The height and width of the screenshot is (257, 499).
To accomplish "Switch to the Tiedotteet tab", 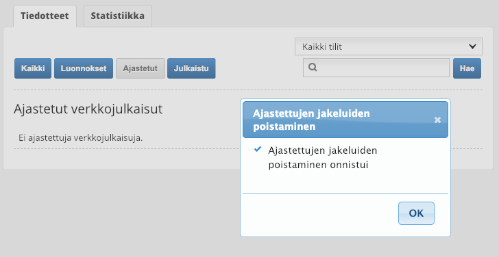I will pos(45,16).
